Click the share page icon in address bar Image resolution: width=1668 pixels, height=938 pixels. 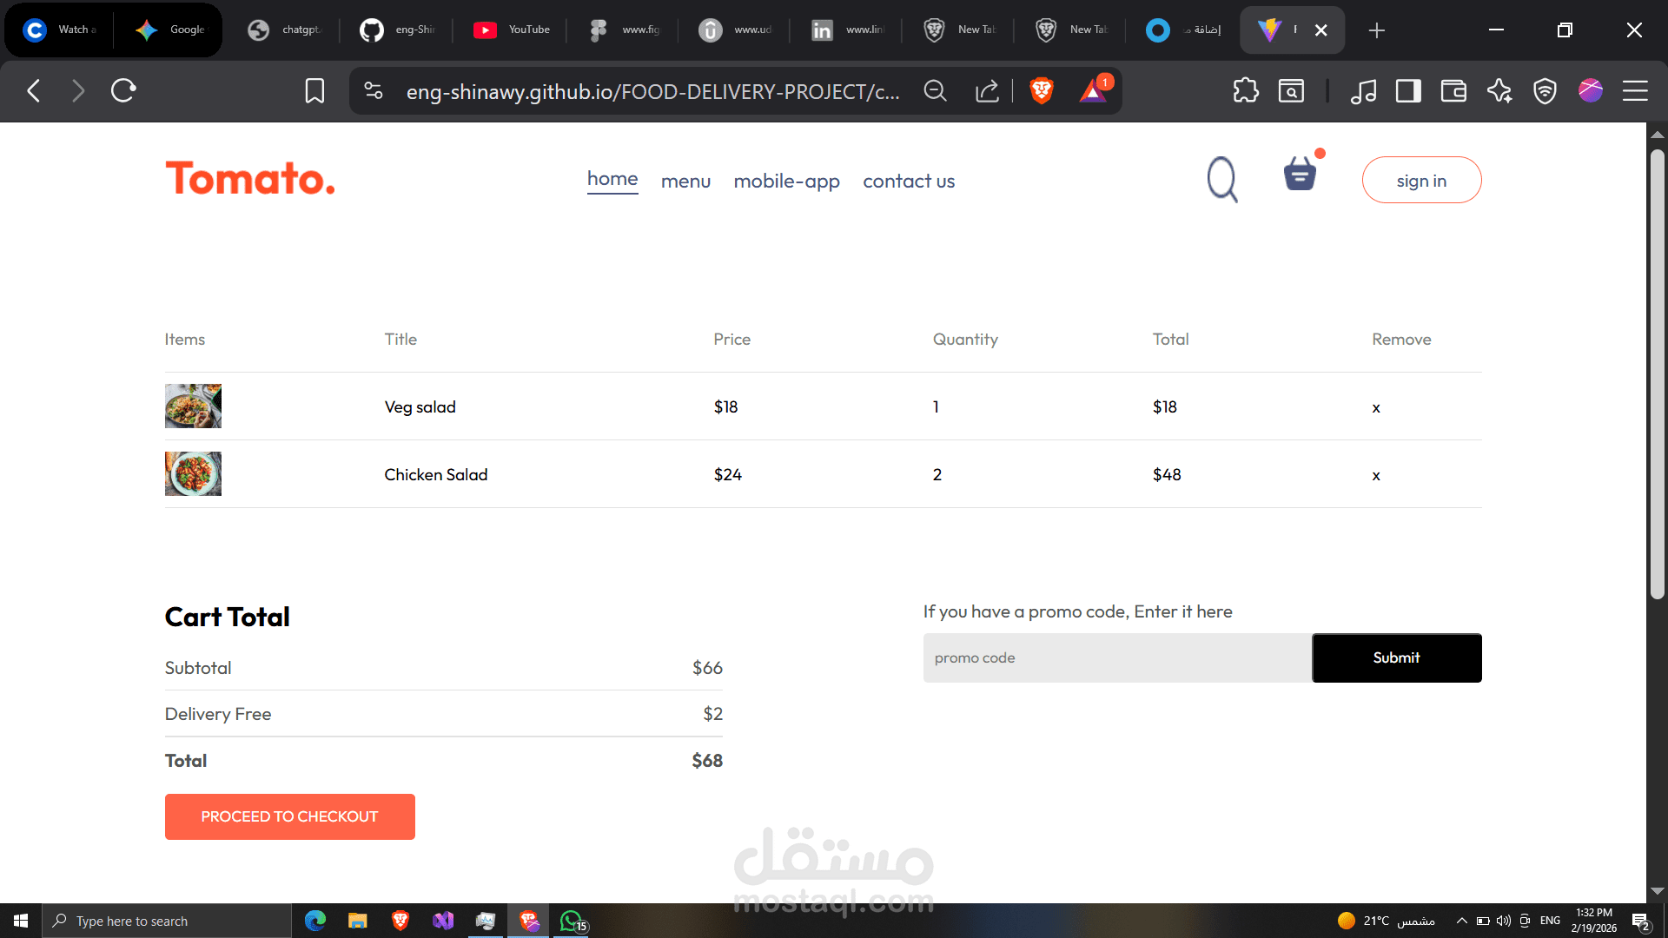[987, 90]
